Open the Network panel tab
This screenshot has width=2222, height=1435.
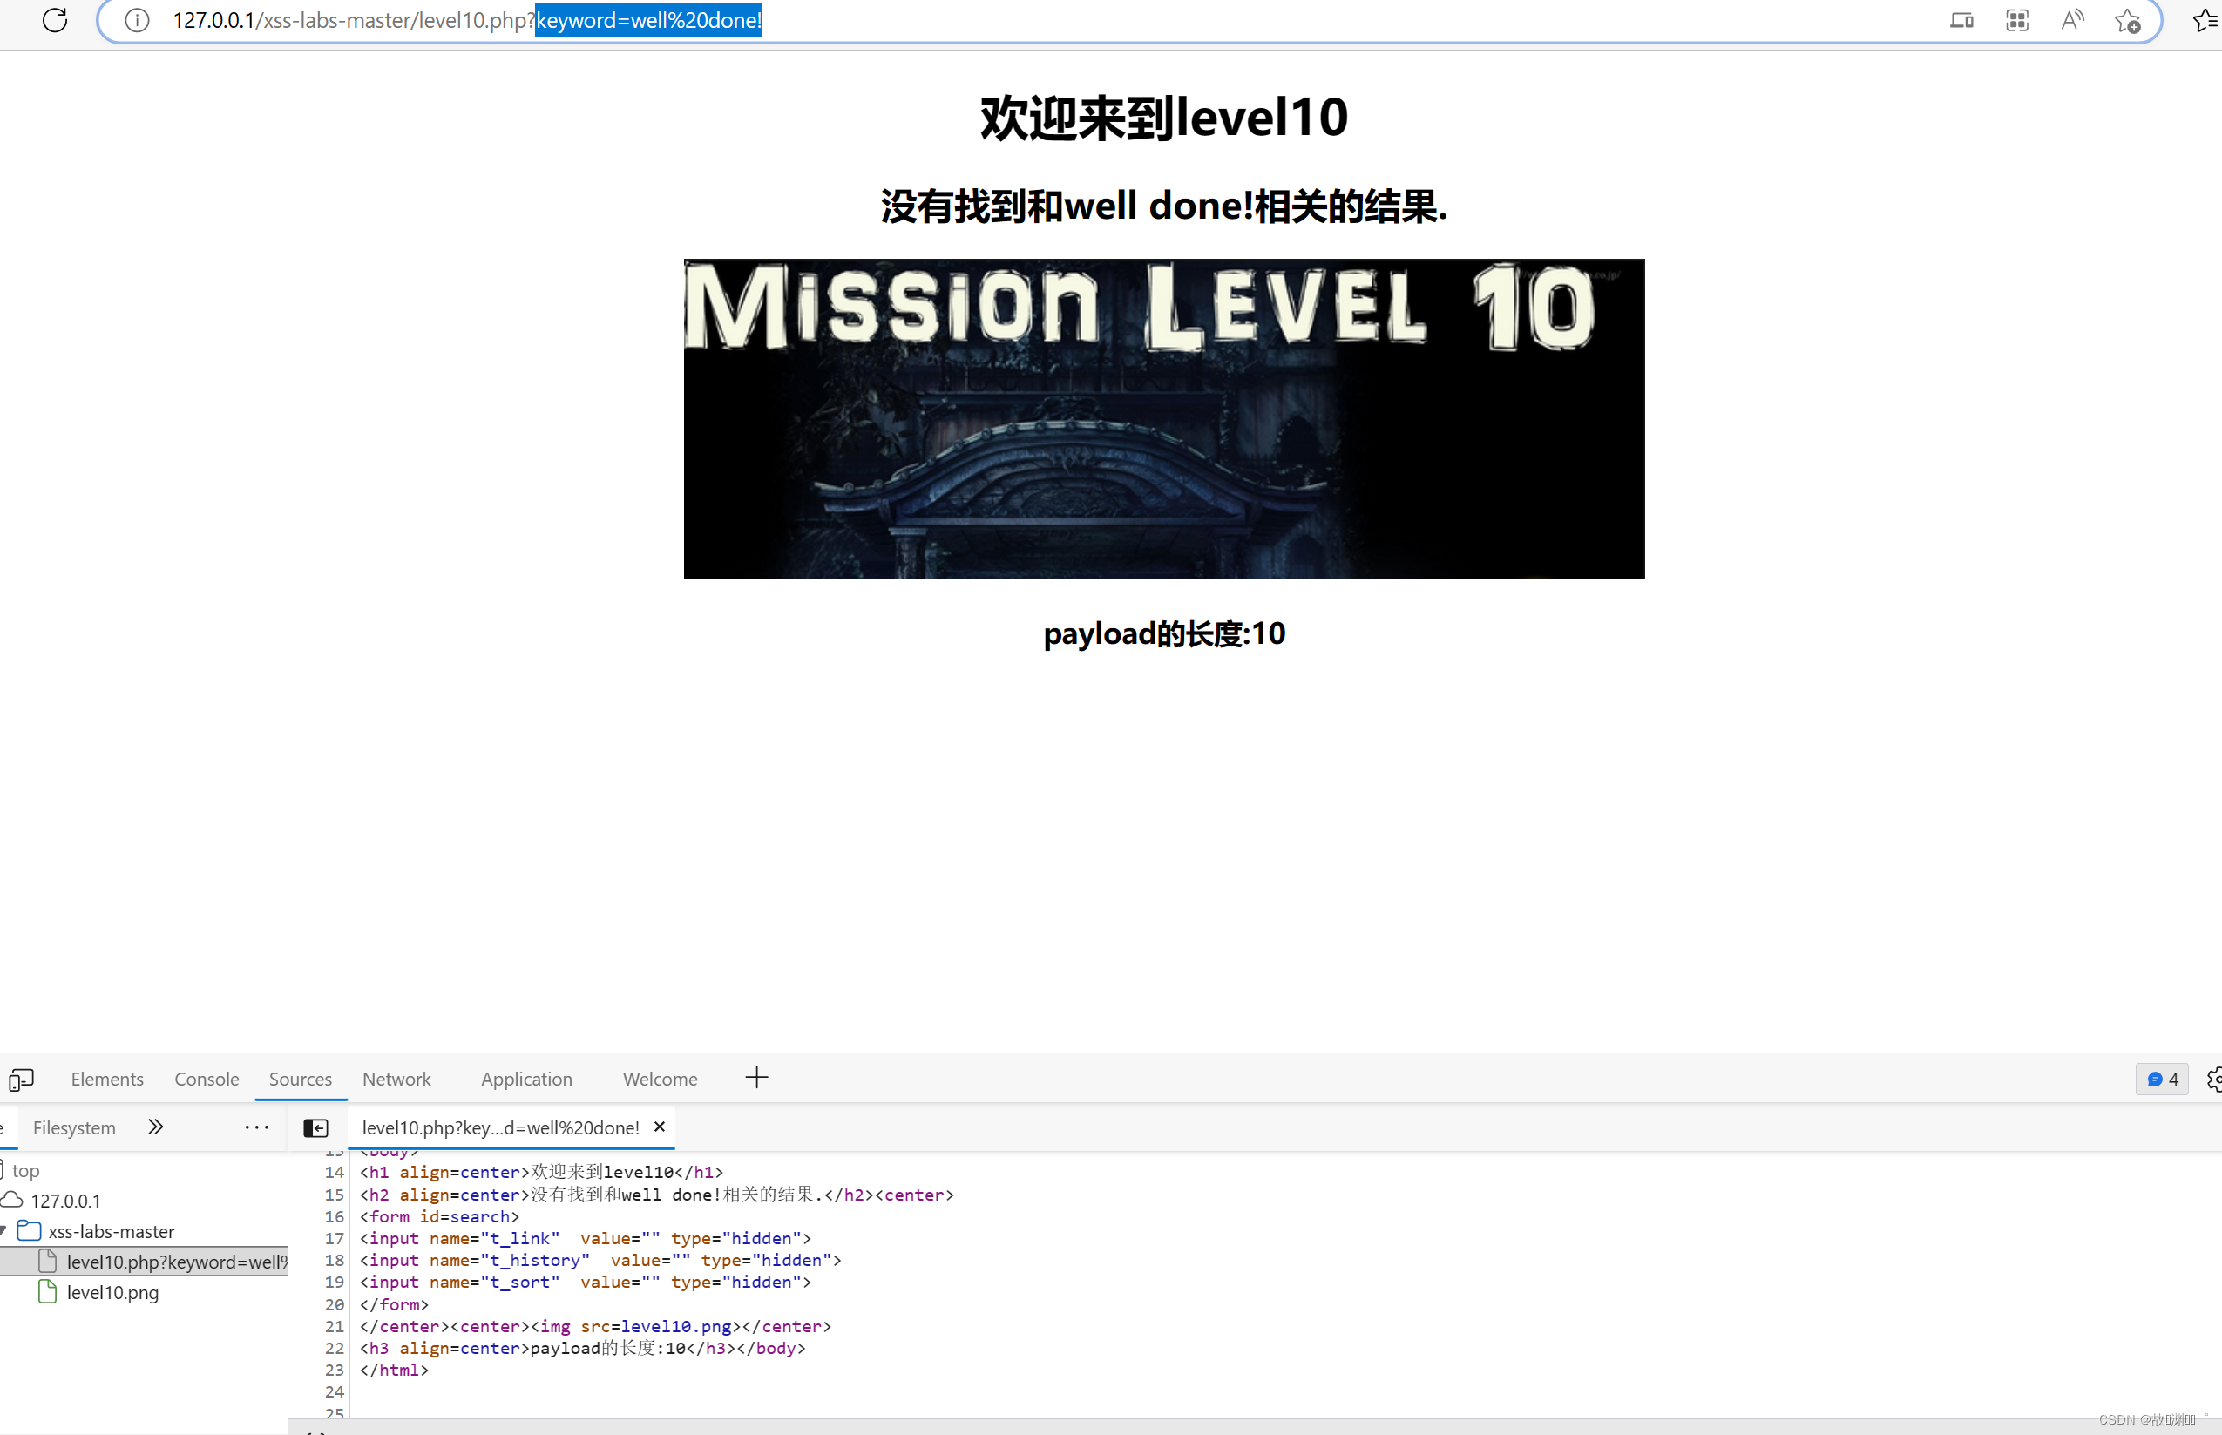click(x=395, y=1079)
